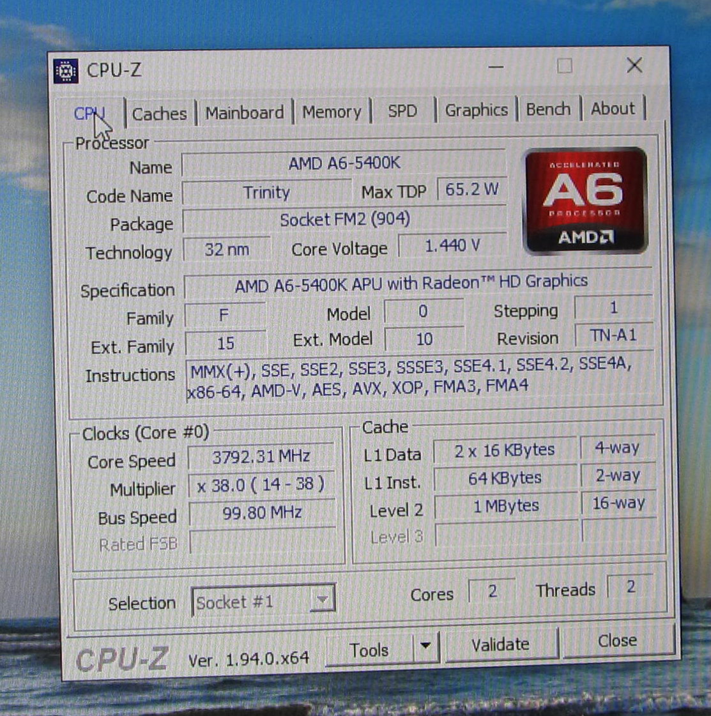Close the CPU-Z window with X
This screenshot has height=716, width=711.
click(x=635, y=65)
